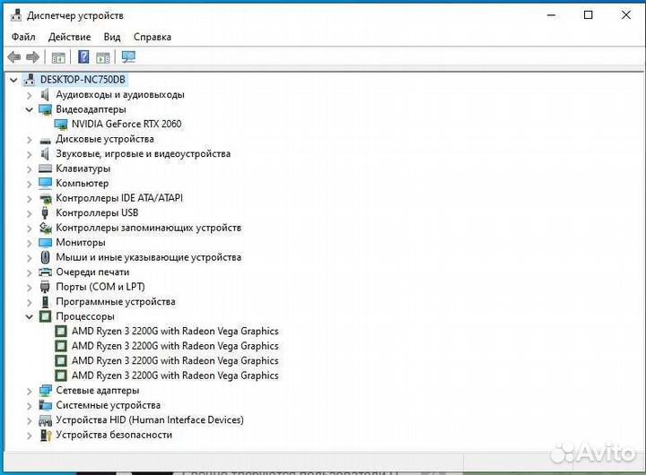Open Help via the question-mark toolbar icon
Image resolution: width=646 pixels, height=475 pixels.
pos(83,56)
